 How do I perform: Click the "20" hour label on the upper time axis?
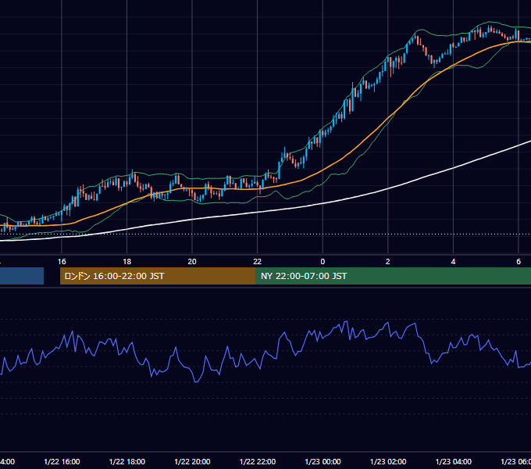192,262
